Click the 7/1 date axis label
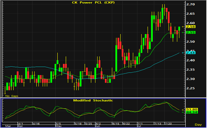 tap(140, 124)
